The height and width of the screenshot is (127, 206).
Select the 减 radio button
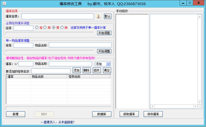pyautogui.click(x=45, y=28)
